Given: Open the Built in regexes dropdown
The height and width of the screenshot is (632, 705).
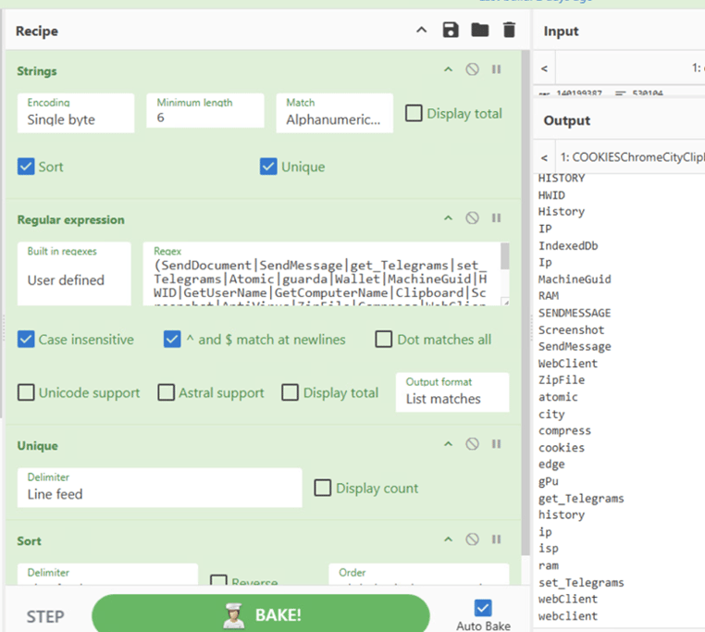Looking at the screenshot, I should click(x=74, y=274).
